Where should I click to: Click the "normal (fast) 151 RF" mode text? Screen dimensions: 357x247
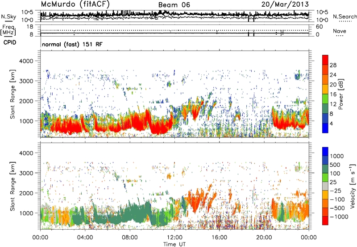pyautogui.click(x=72, y=44)
